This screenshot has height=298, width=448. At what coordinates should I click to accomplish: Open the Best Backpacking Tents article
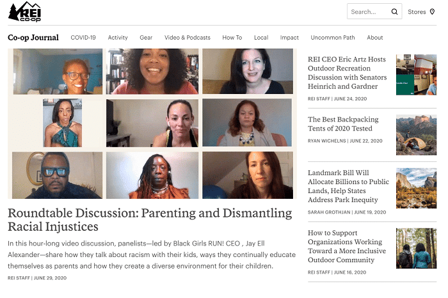coord(343,124)
